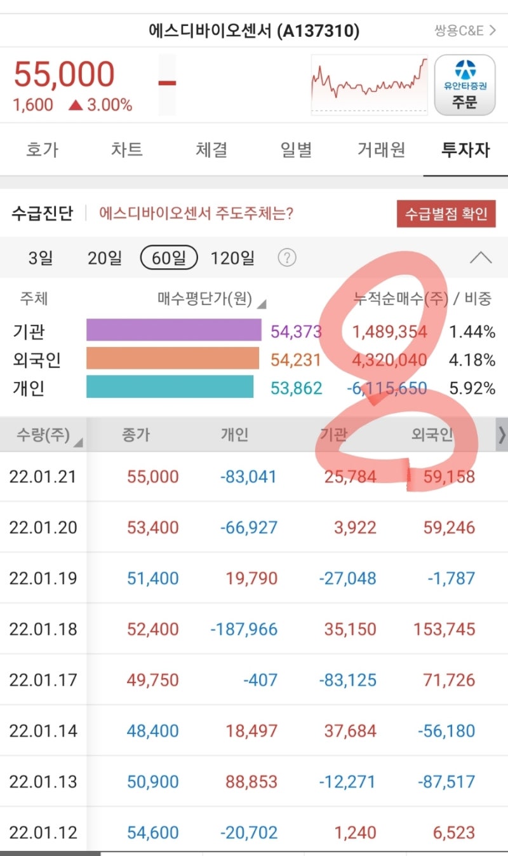Switch to the 거래원 tab
Viewport: 508px width, 856px height.
point(380,149)
